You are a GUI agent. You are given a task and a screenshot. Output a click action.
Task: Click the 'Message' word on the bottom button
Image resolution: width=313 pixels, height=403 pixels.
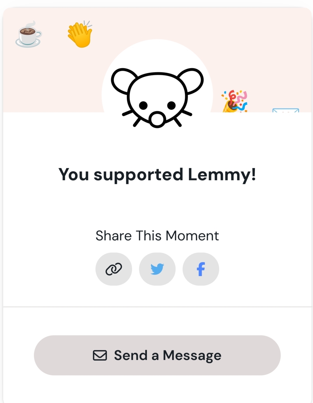pos(192,356)
